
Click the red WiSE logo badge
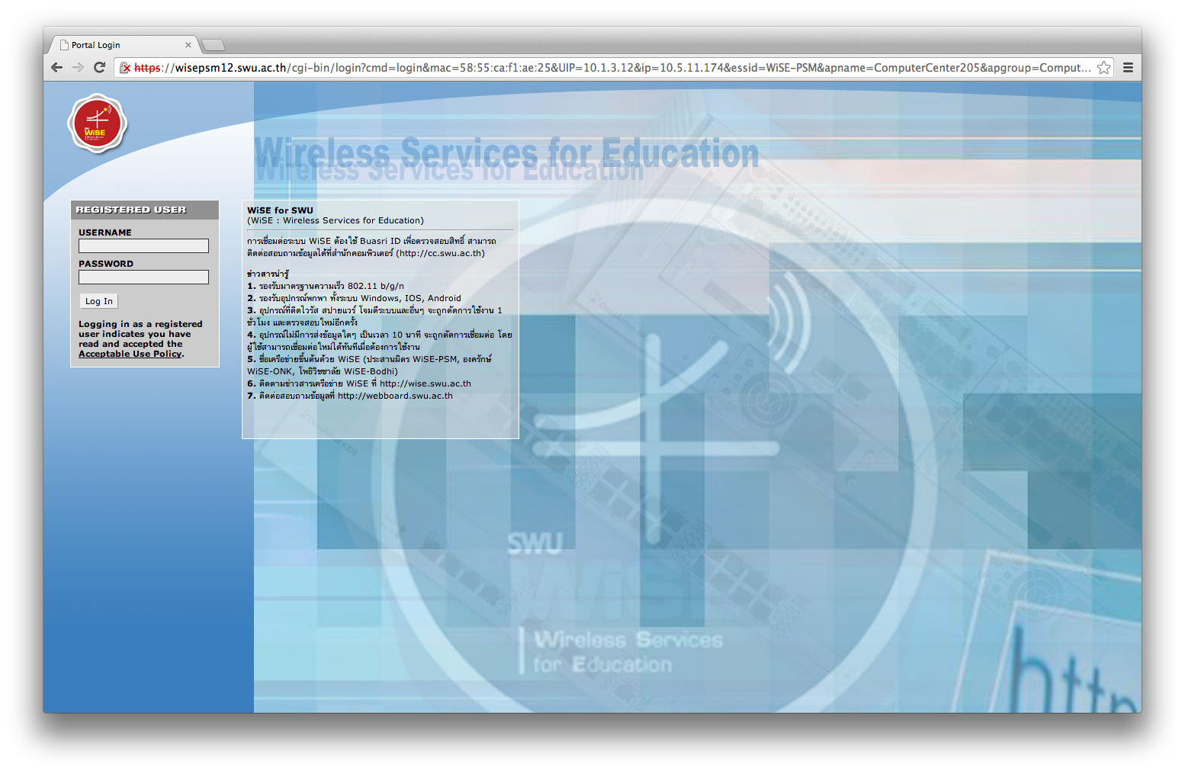[x=98, y=123]
